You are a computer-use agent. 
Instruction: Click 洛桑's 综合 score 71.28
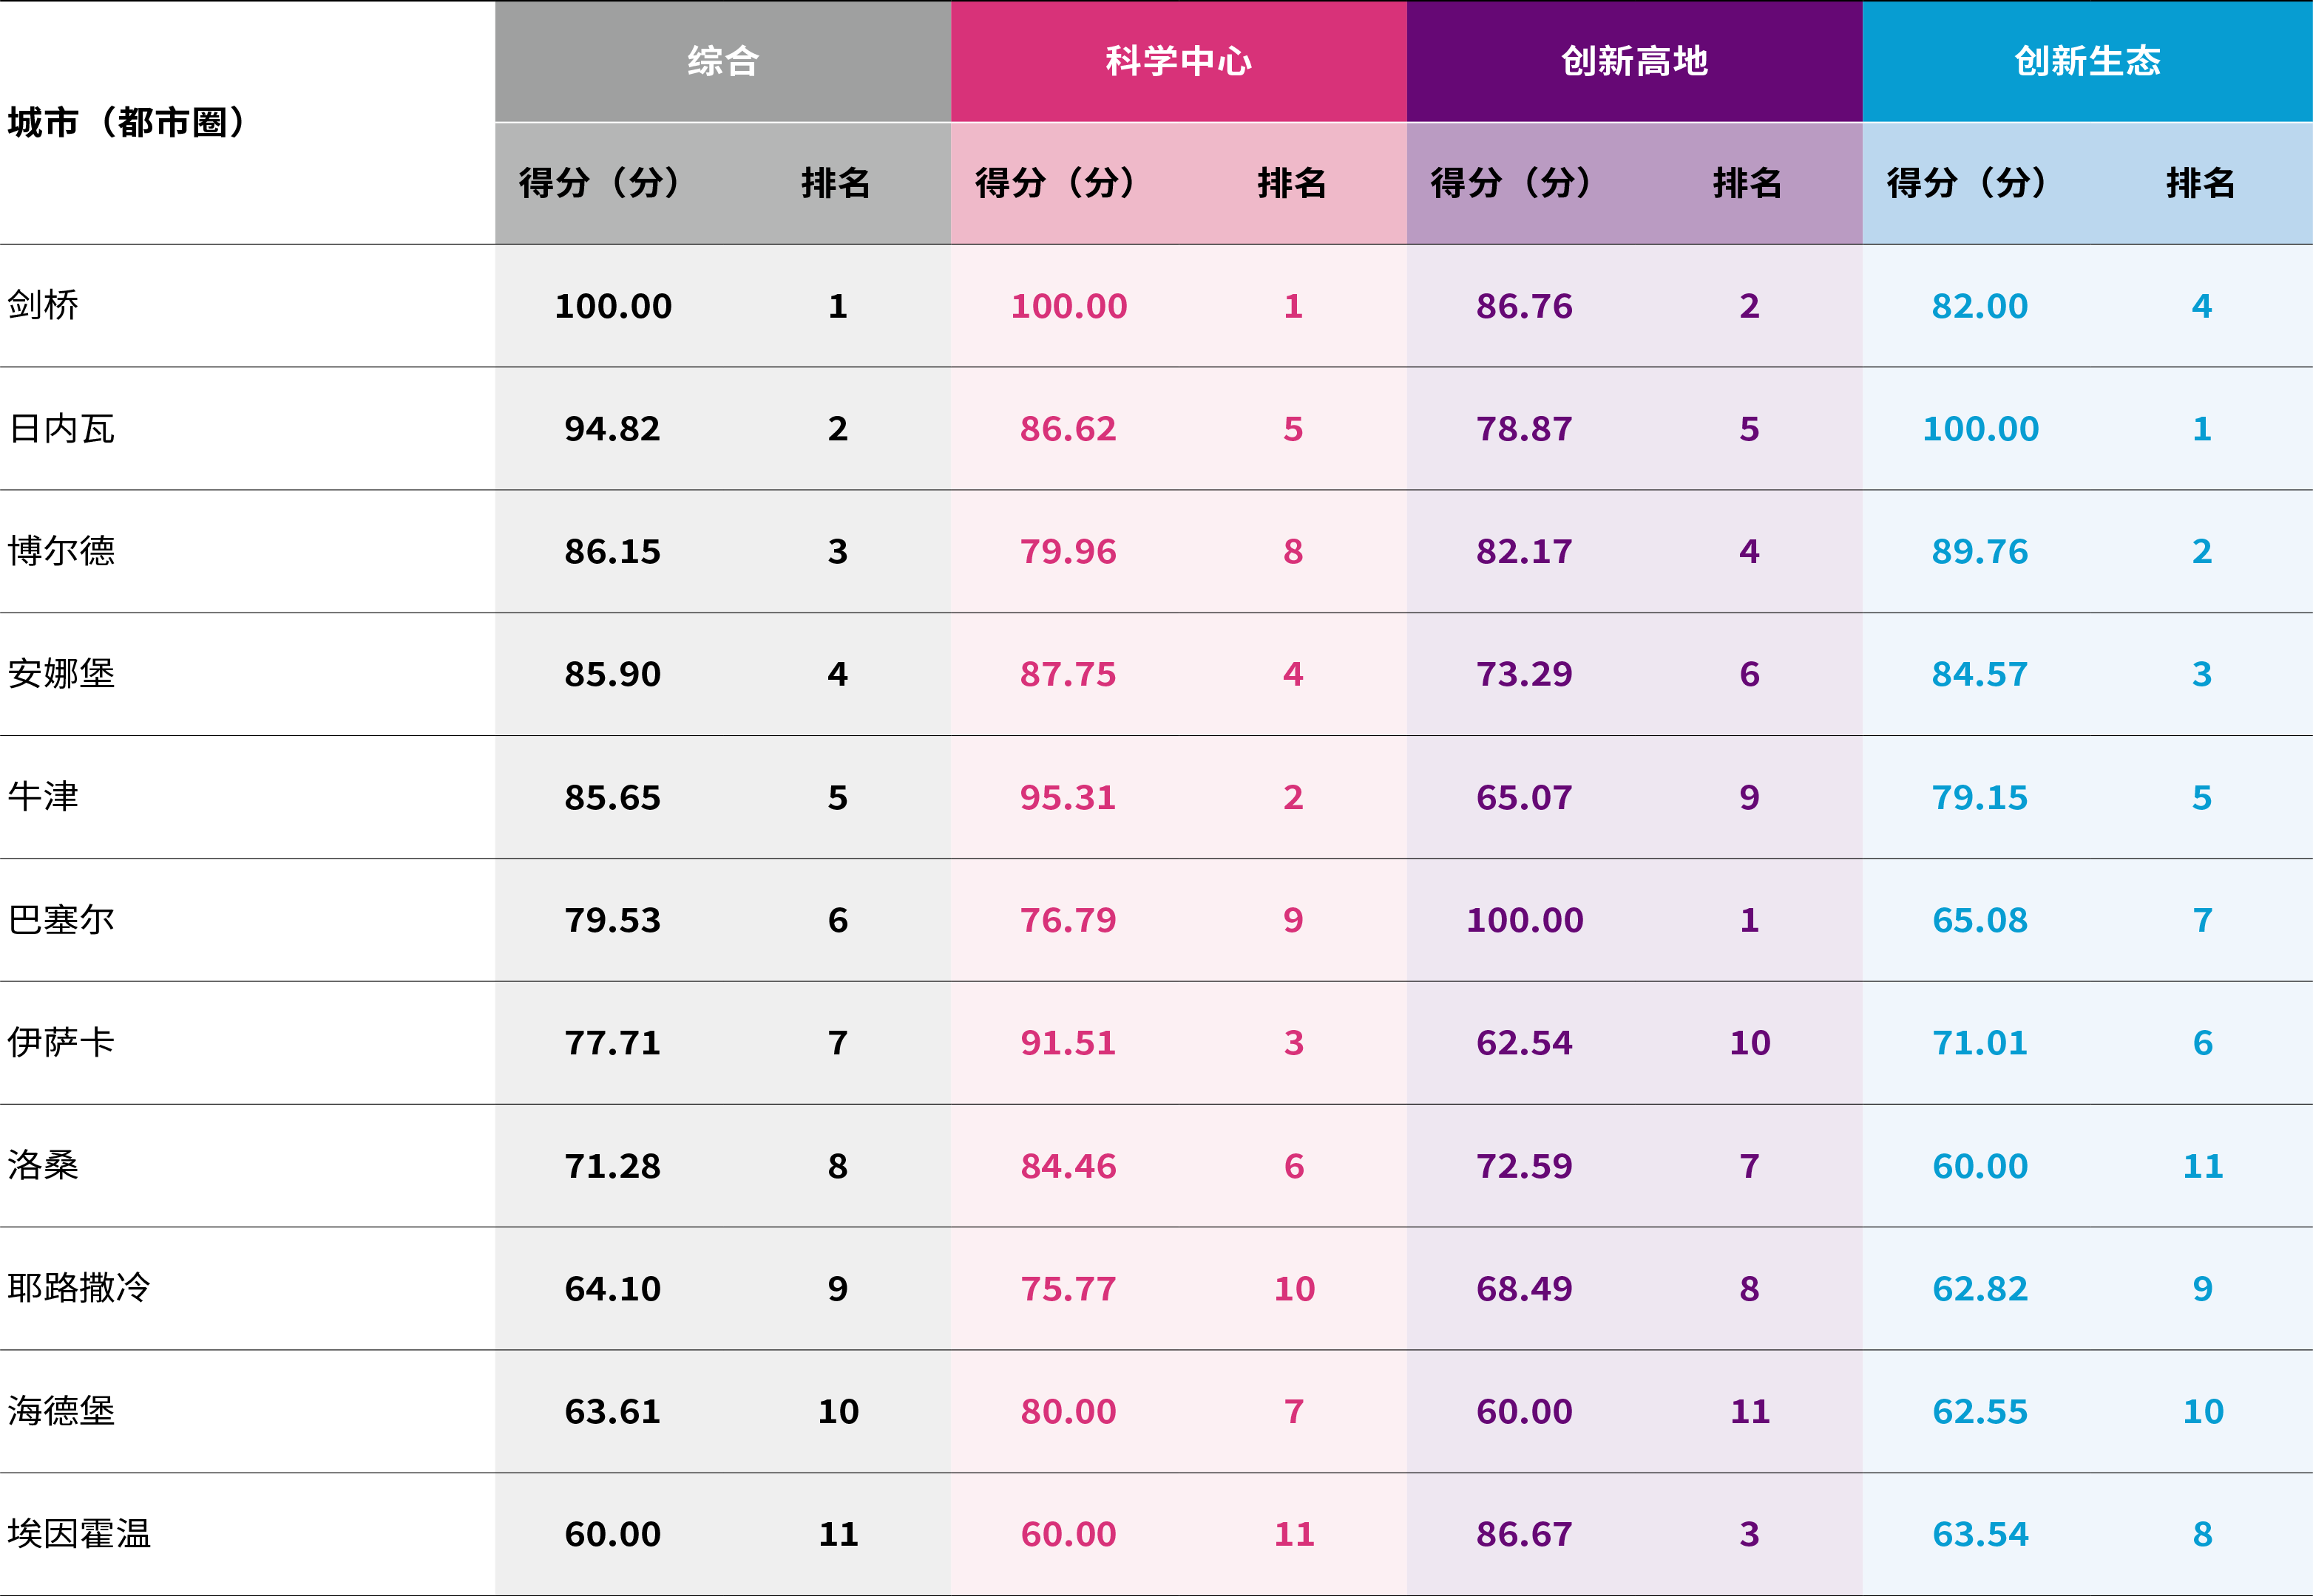point(612,1167)
